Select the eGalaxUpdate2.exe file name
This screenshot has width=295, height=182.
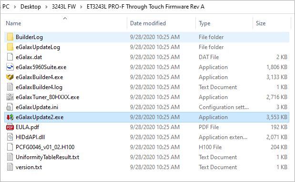coord(40,117)
